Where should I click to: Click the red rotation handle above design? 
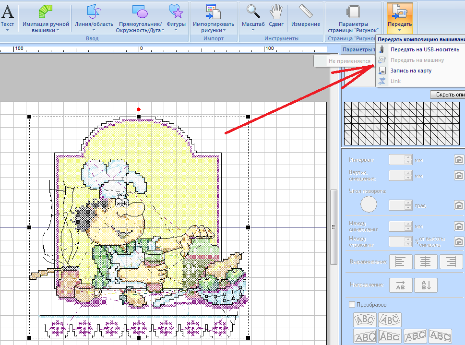click(x=139, y=109)
